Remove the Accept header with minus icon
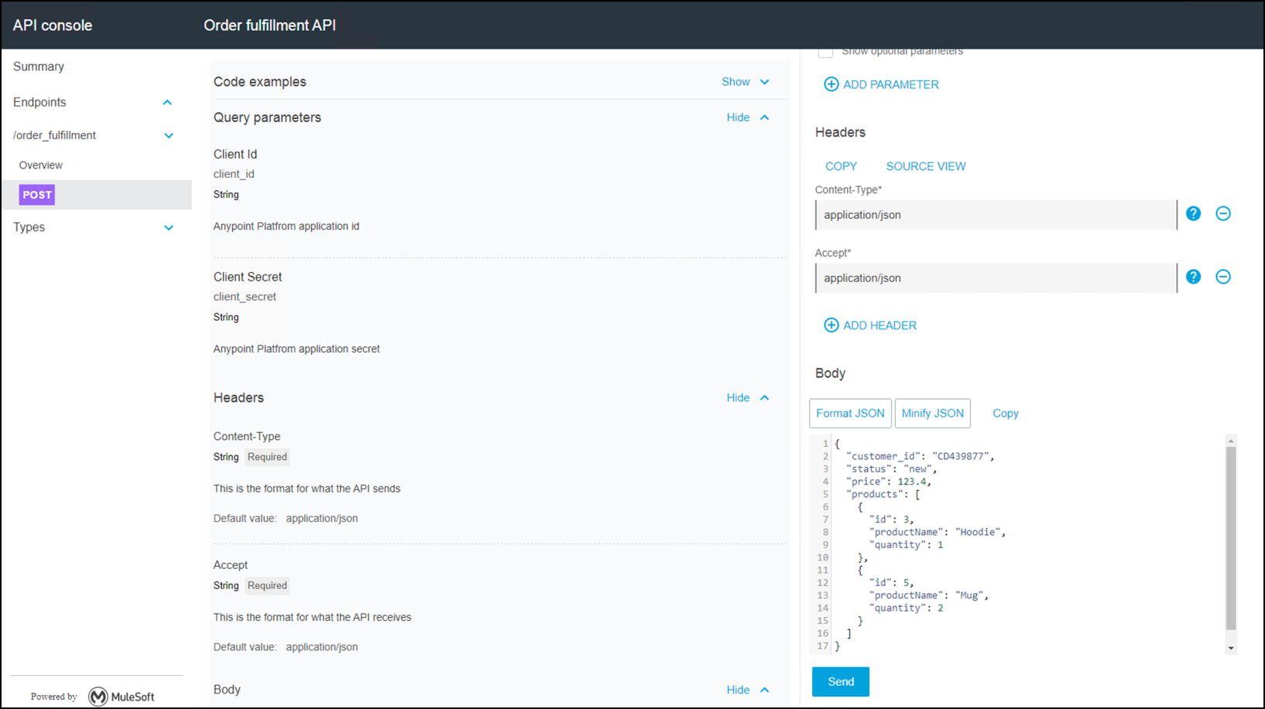The image size is (1265, 709). [x=1223, y=277]
